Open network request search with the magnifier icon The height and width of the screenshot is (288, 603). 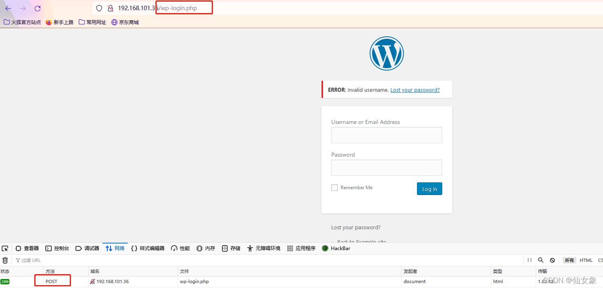coord(541,260)
